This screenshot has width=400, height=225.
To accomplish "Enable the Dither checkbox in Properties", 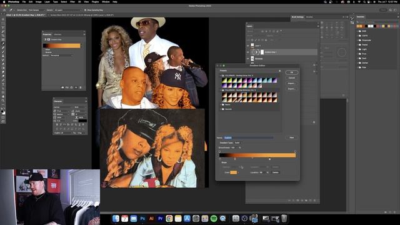I will [44, 49].
